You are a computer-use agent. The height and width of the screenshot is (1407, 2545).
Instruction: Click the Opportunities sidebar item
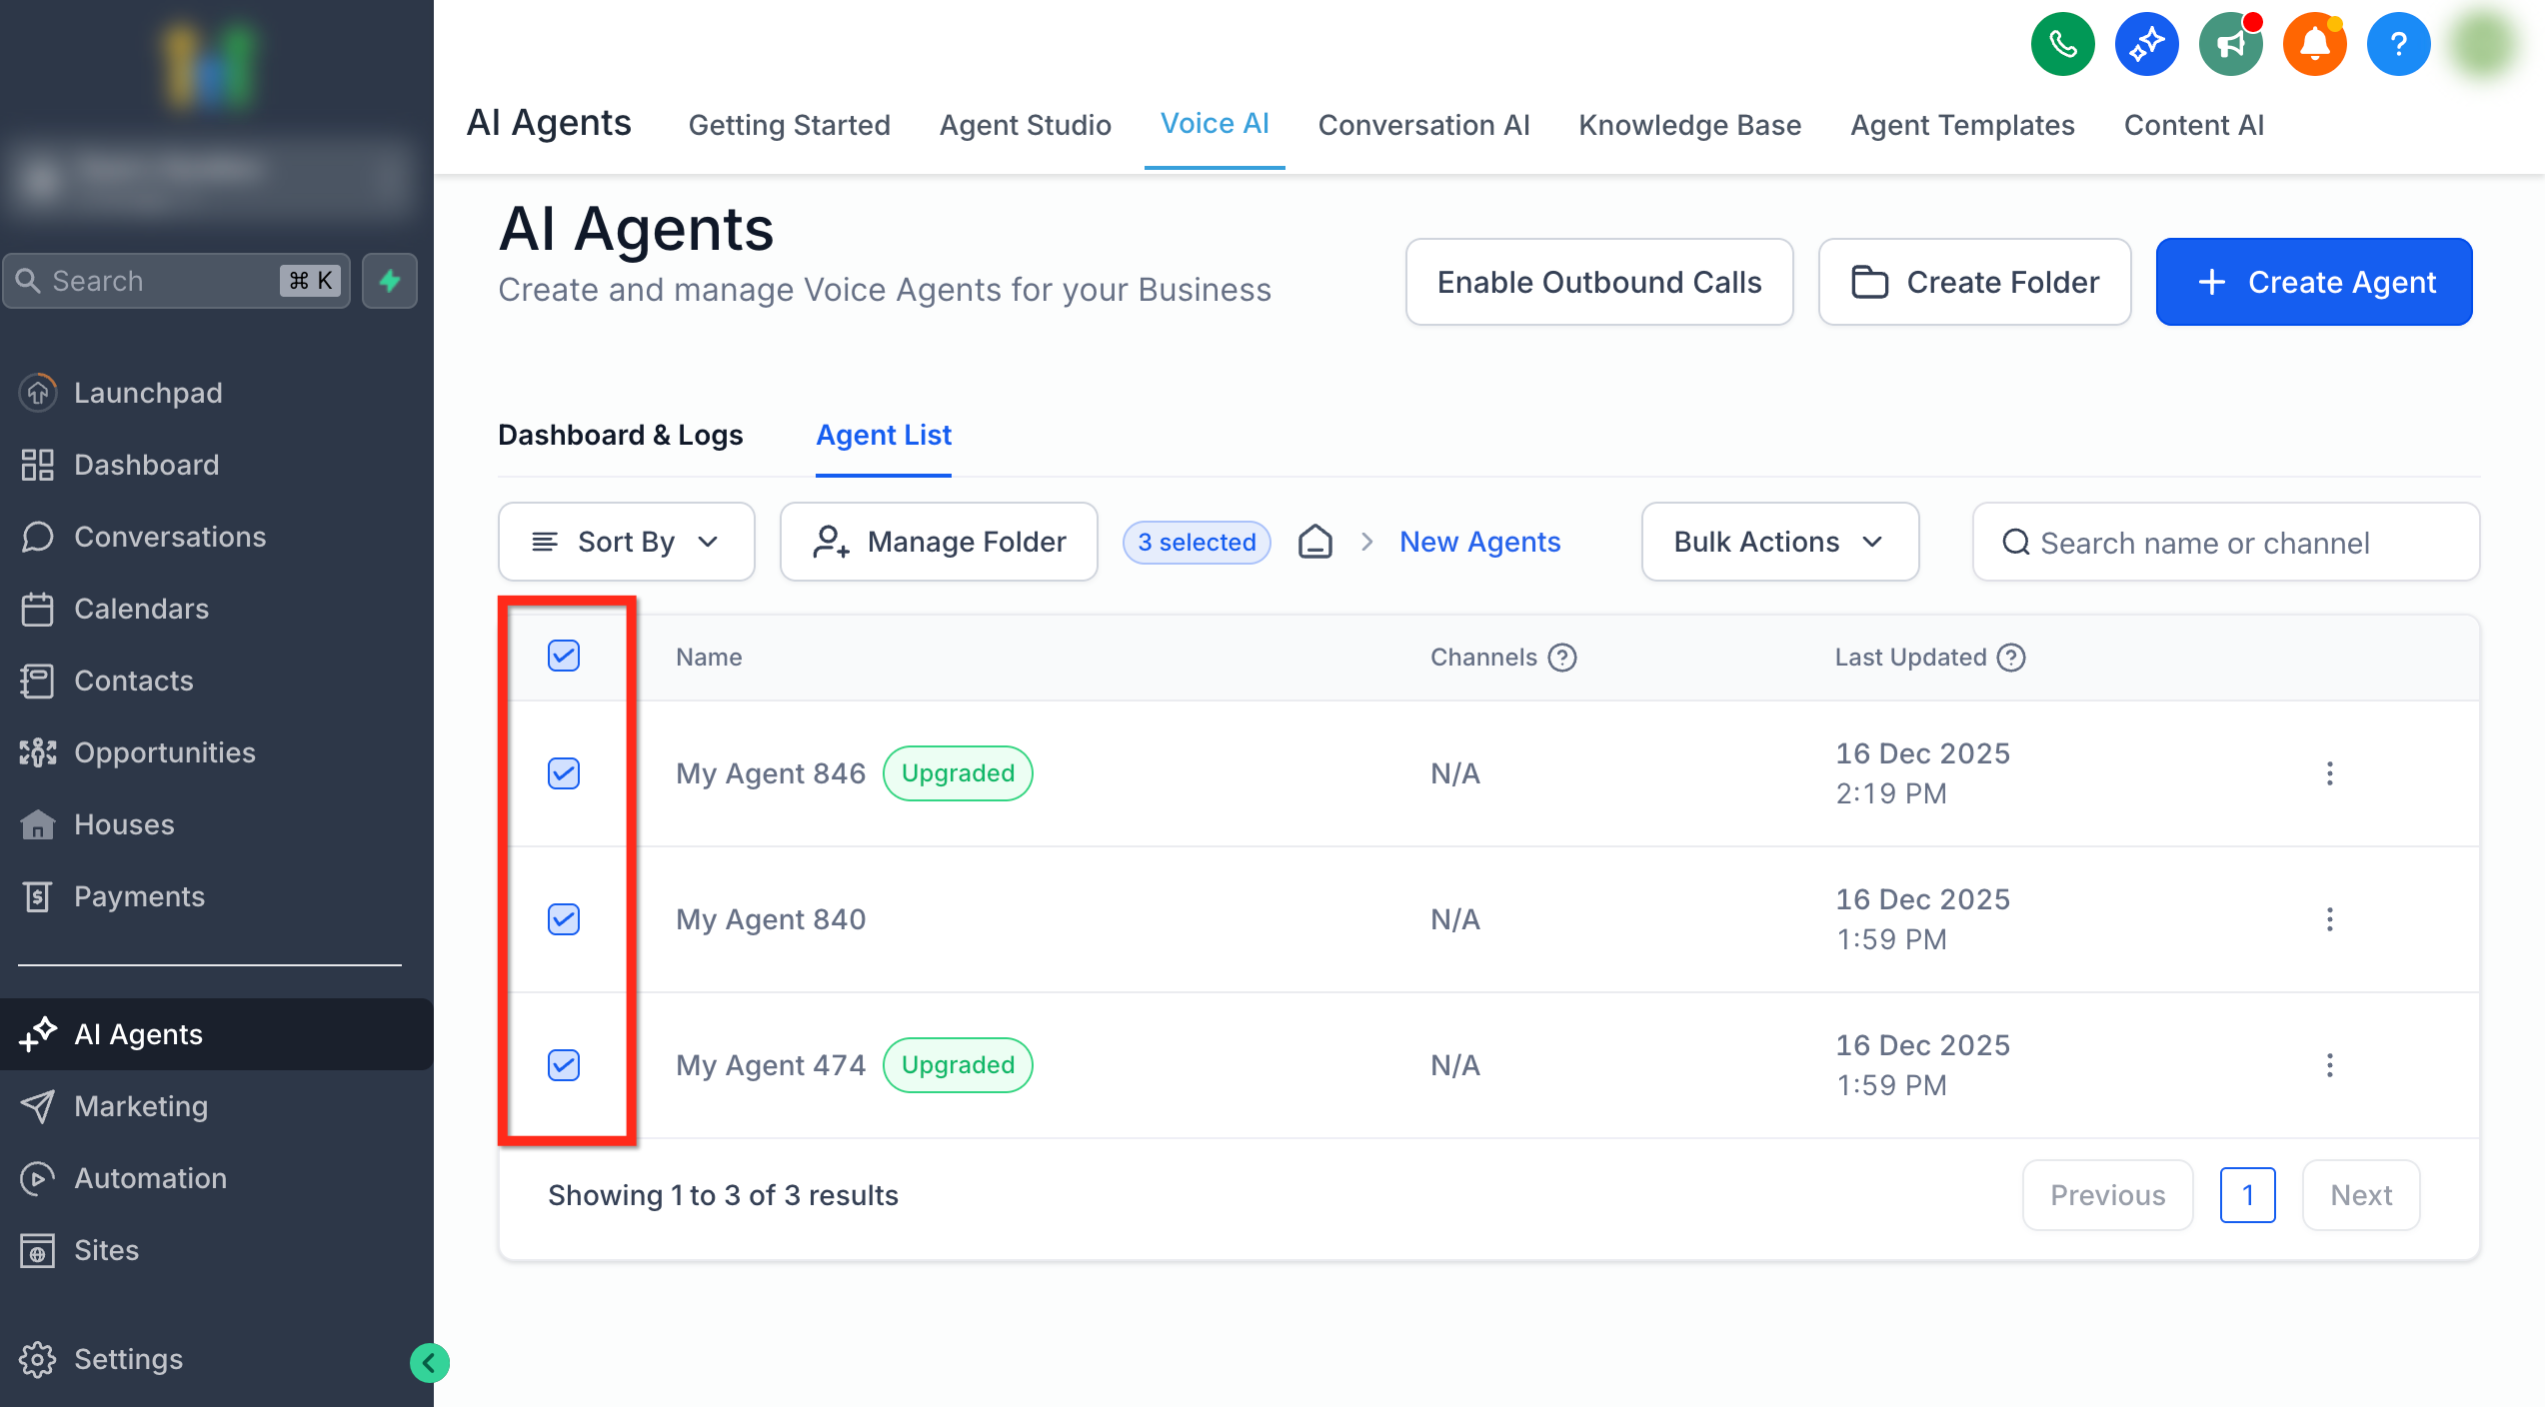tap(164, 752)
